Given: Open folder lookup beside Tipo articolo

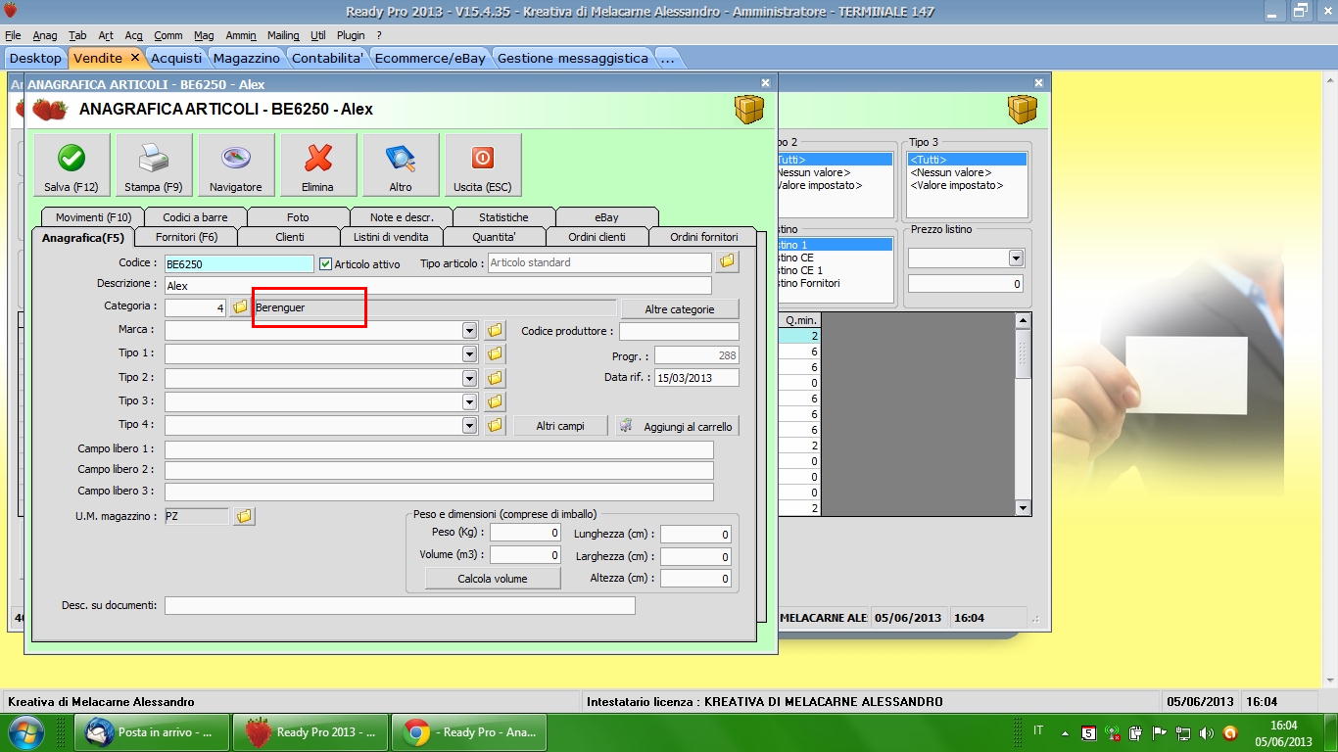Looking at the screenshot, I should [x=726, y=262].
